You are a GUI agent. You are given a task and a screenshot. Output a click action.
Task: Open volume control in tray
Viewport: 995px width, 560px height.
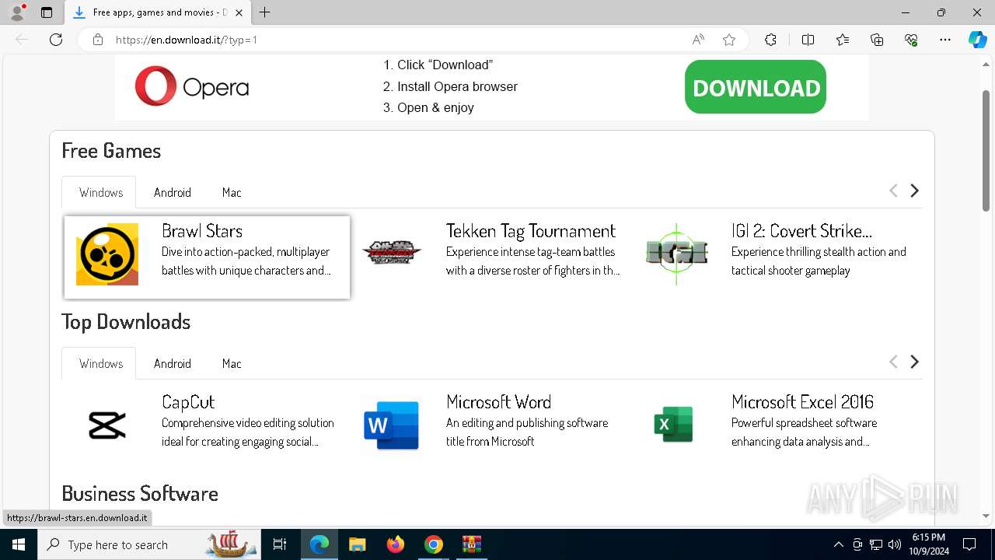(x=895, y=544)
